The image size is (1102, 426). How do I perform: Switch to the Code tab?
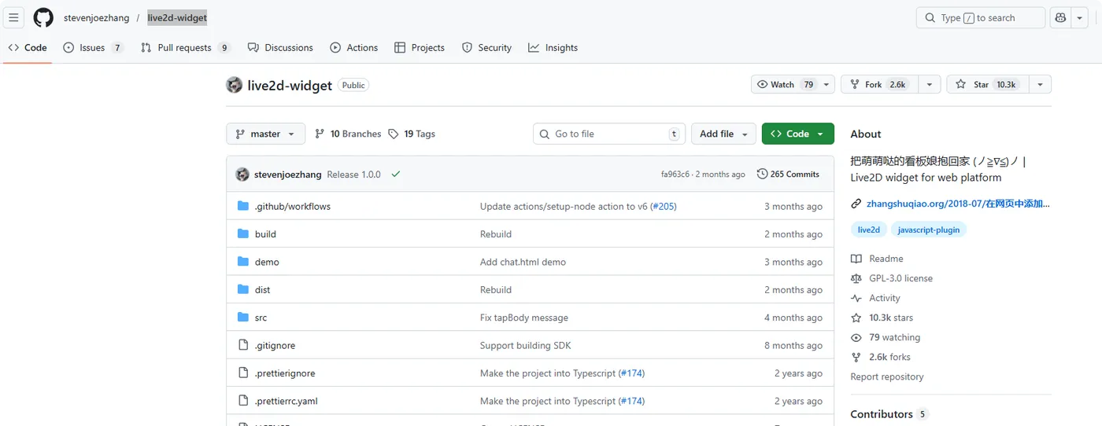pyautogui.click(x=28, y=48)
